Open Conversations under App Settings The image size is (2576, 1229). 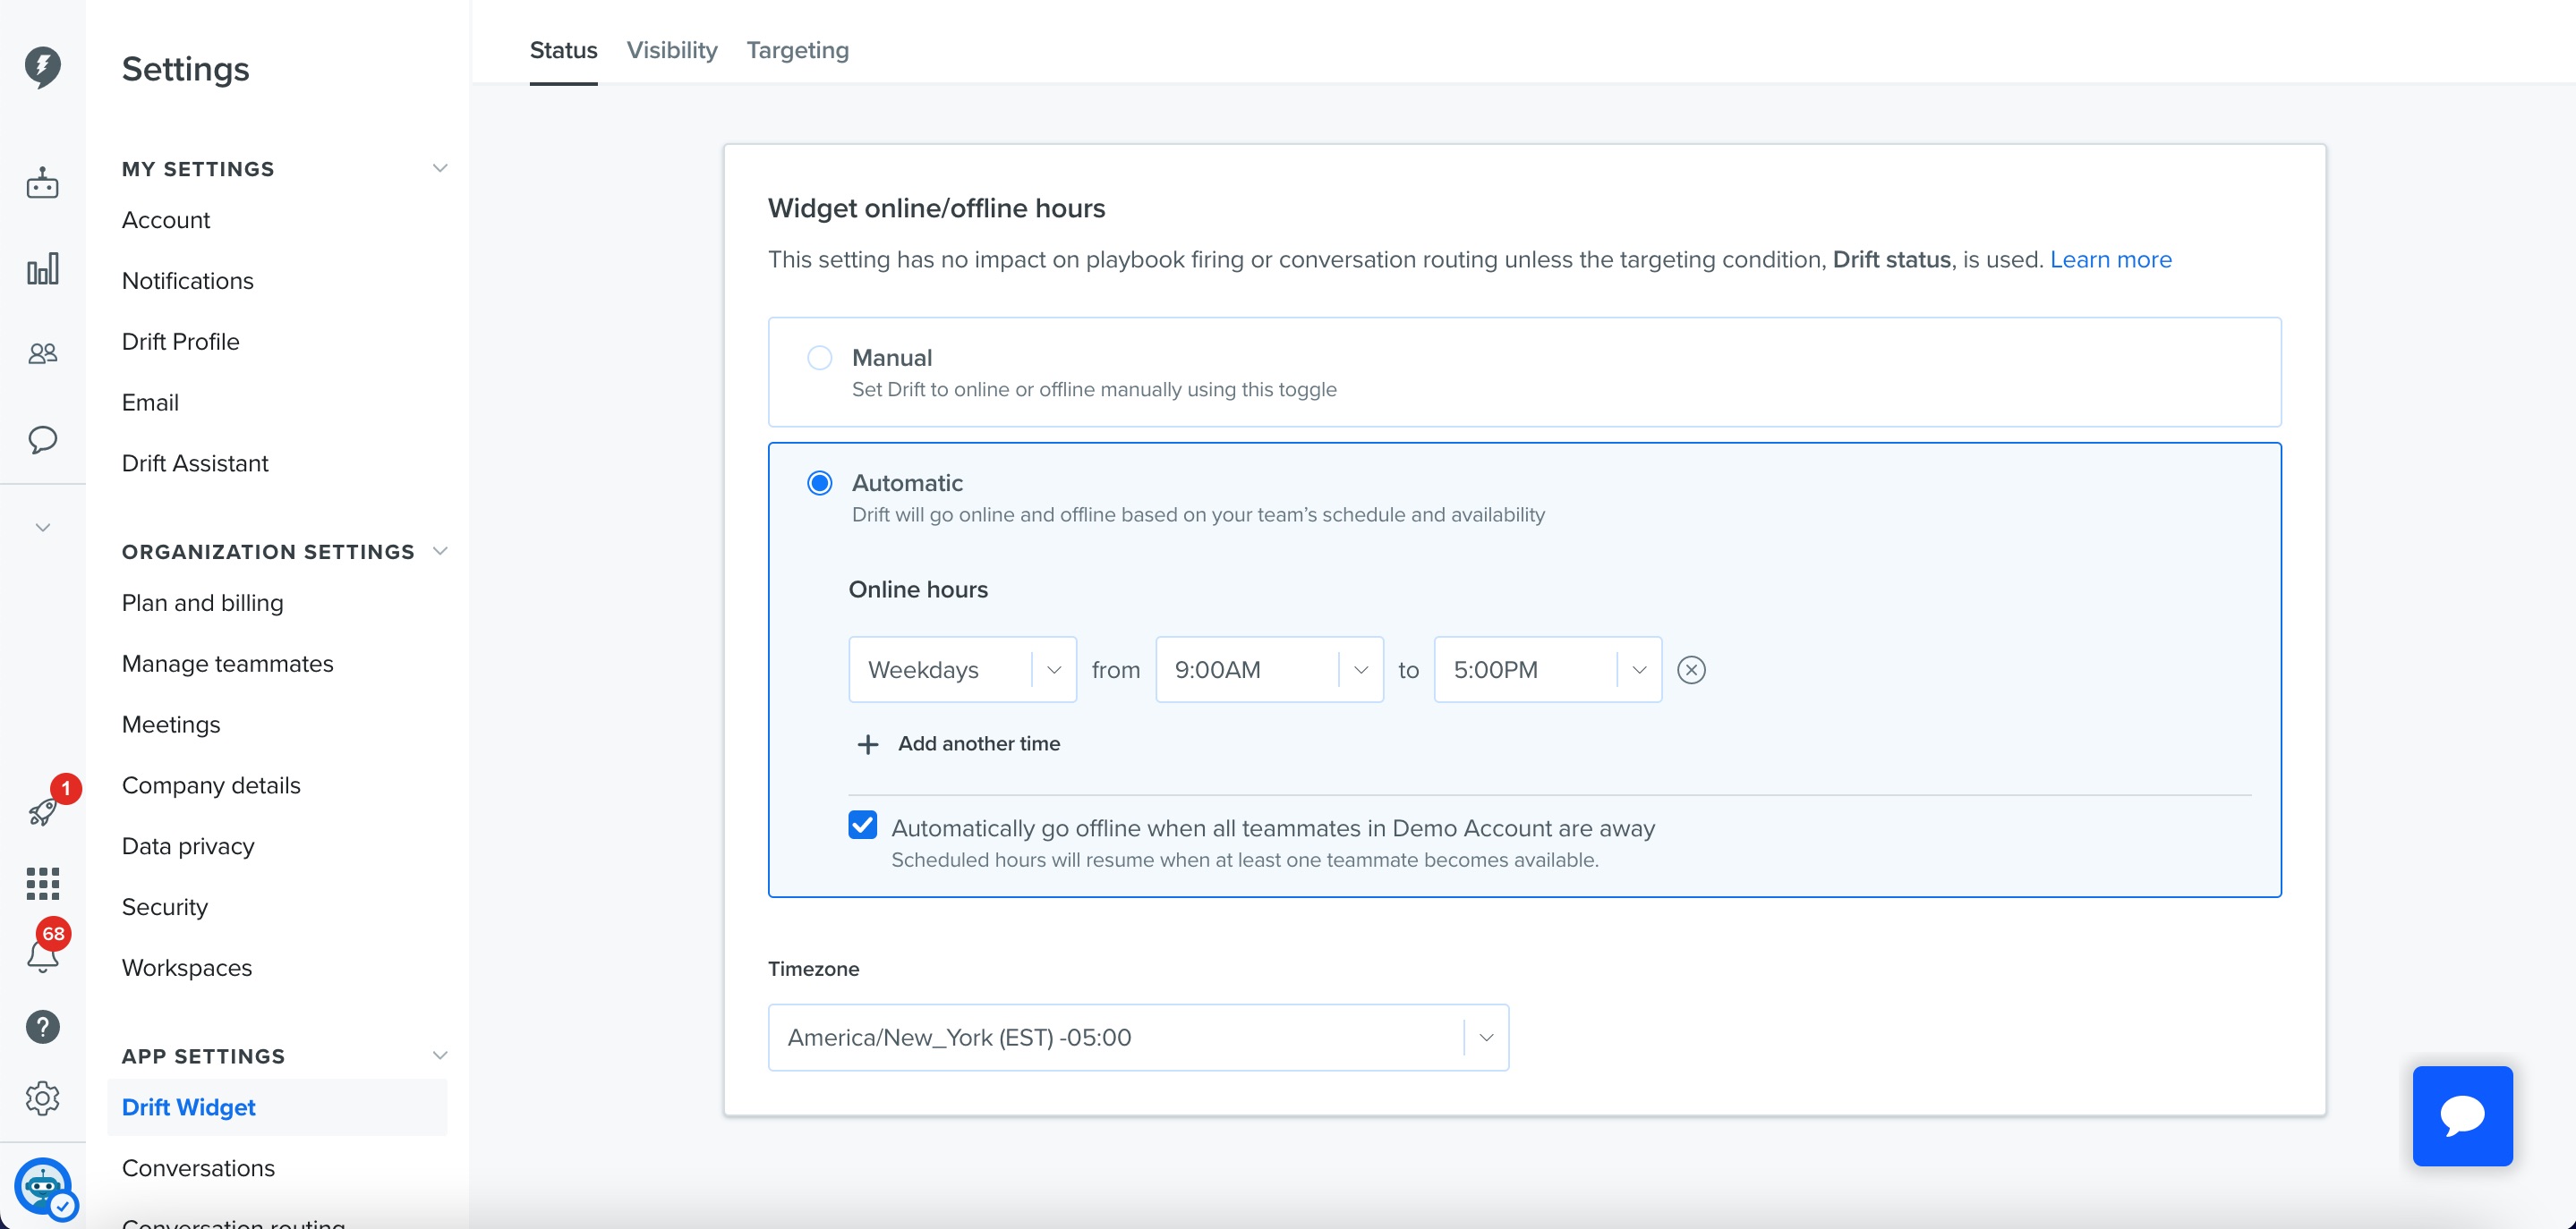coord(198,1168)
